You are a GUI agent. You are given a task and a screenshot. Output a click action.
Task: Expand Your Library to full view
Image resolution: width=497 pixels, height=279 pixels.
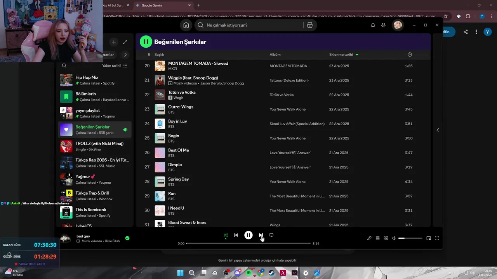pos(125,42)
